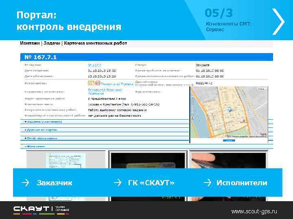
Task: Click address value 'У представителя' text
Action: [x=107, y=99]
